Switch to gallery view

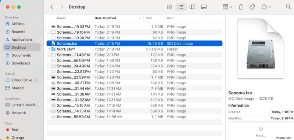click(x=204, y=7)
